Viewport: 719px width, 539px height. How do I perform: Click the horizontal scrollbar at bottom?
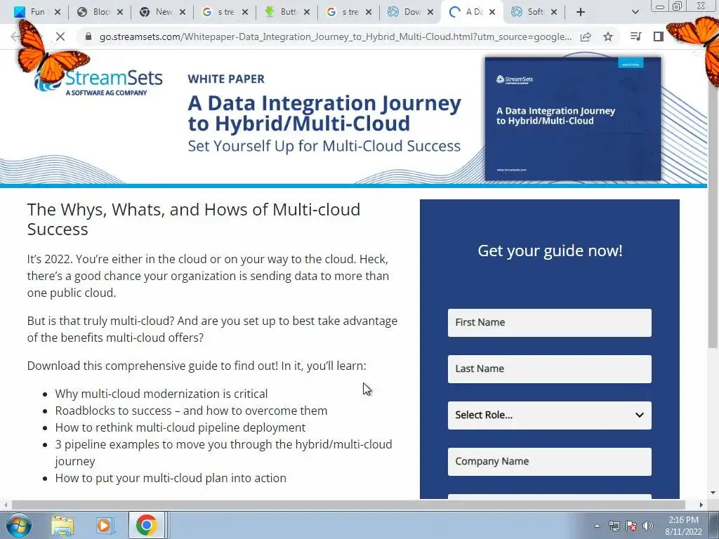coord(348,505)
